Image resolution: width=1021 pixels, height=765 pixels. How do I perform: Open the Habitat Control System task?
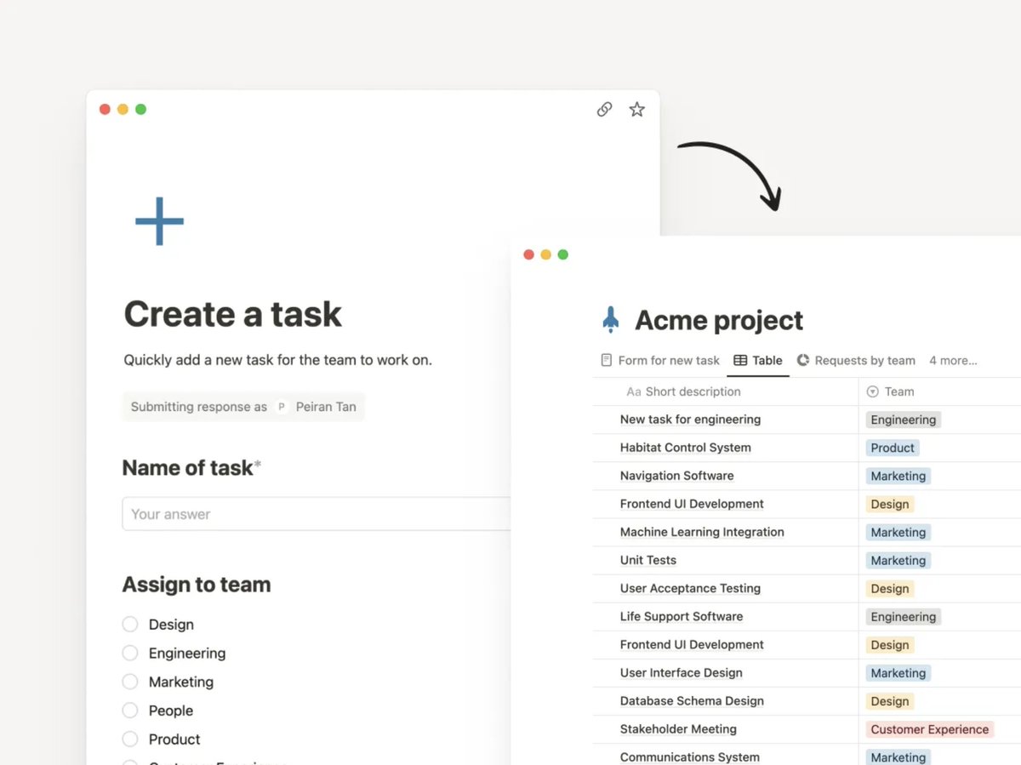coord(685,448)
